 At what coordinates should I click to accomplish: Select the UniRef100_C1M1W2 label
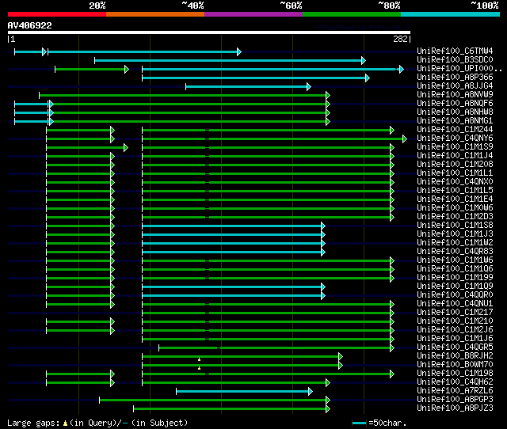coord(455,243)
